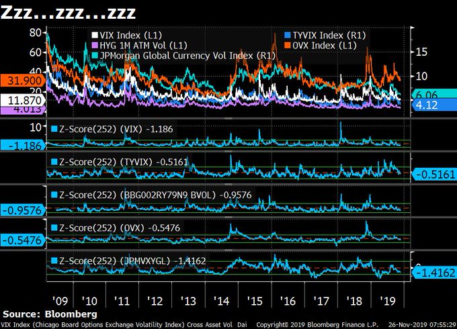
Task: Click the '11 year axis label
Action: [122, 301]
